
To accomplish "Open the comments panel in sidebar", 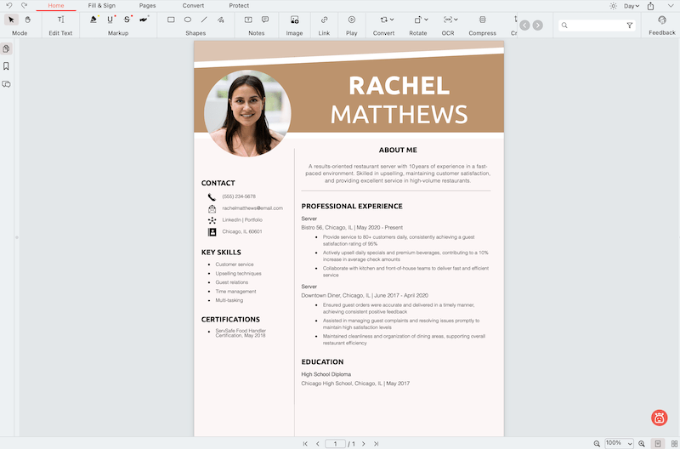I will [6, 84].
